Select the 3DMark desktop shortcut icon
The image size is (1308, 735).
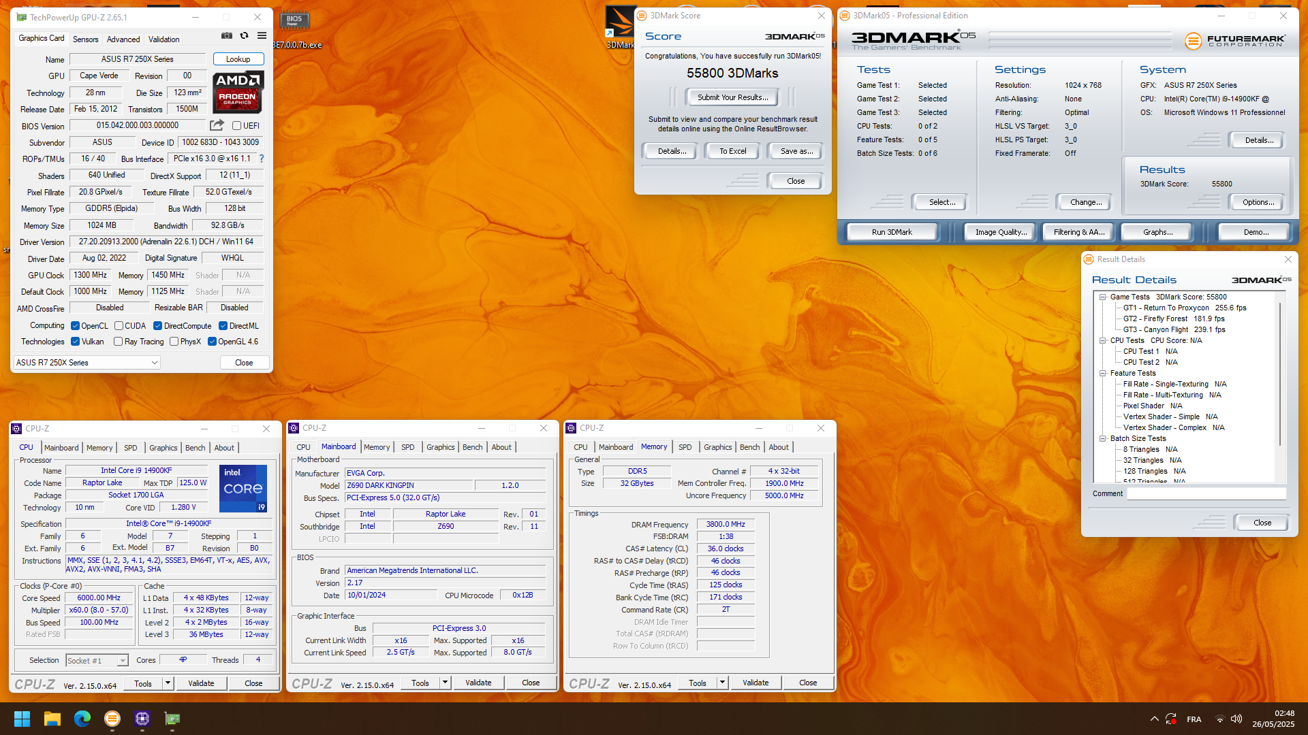619,27
